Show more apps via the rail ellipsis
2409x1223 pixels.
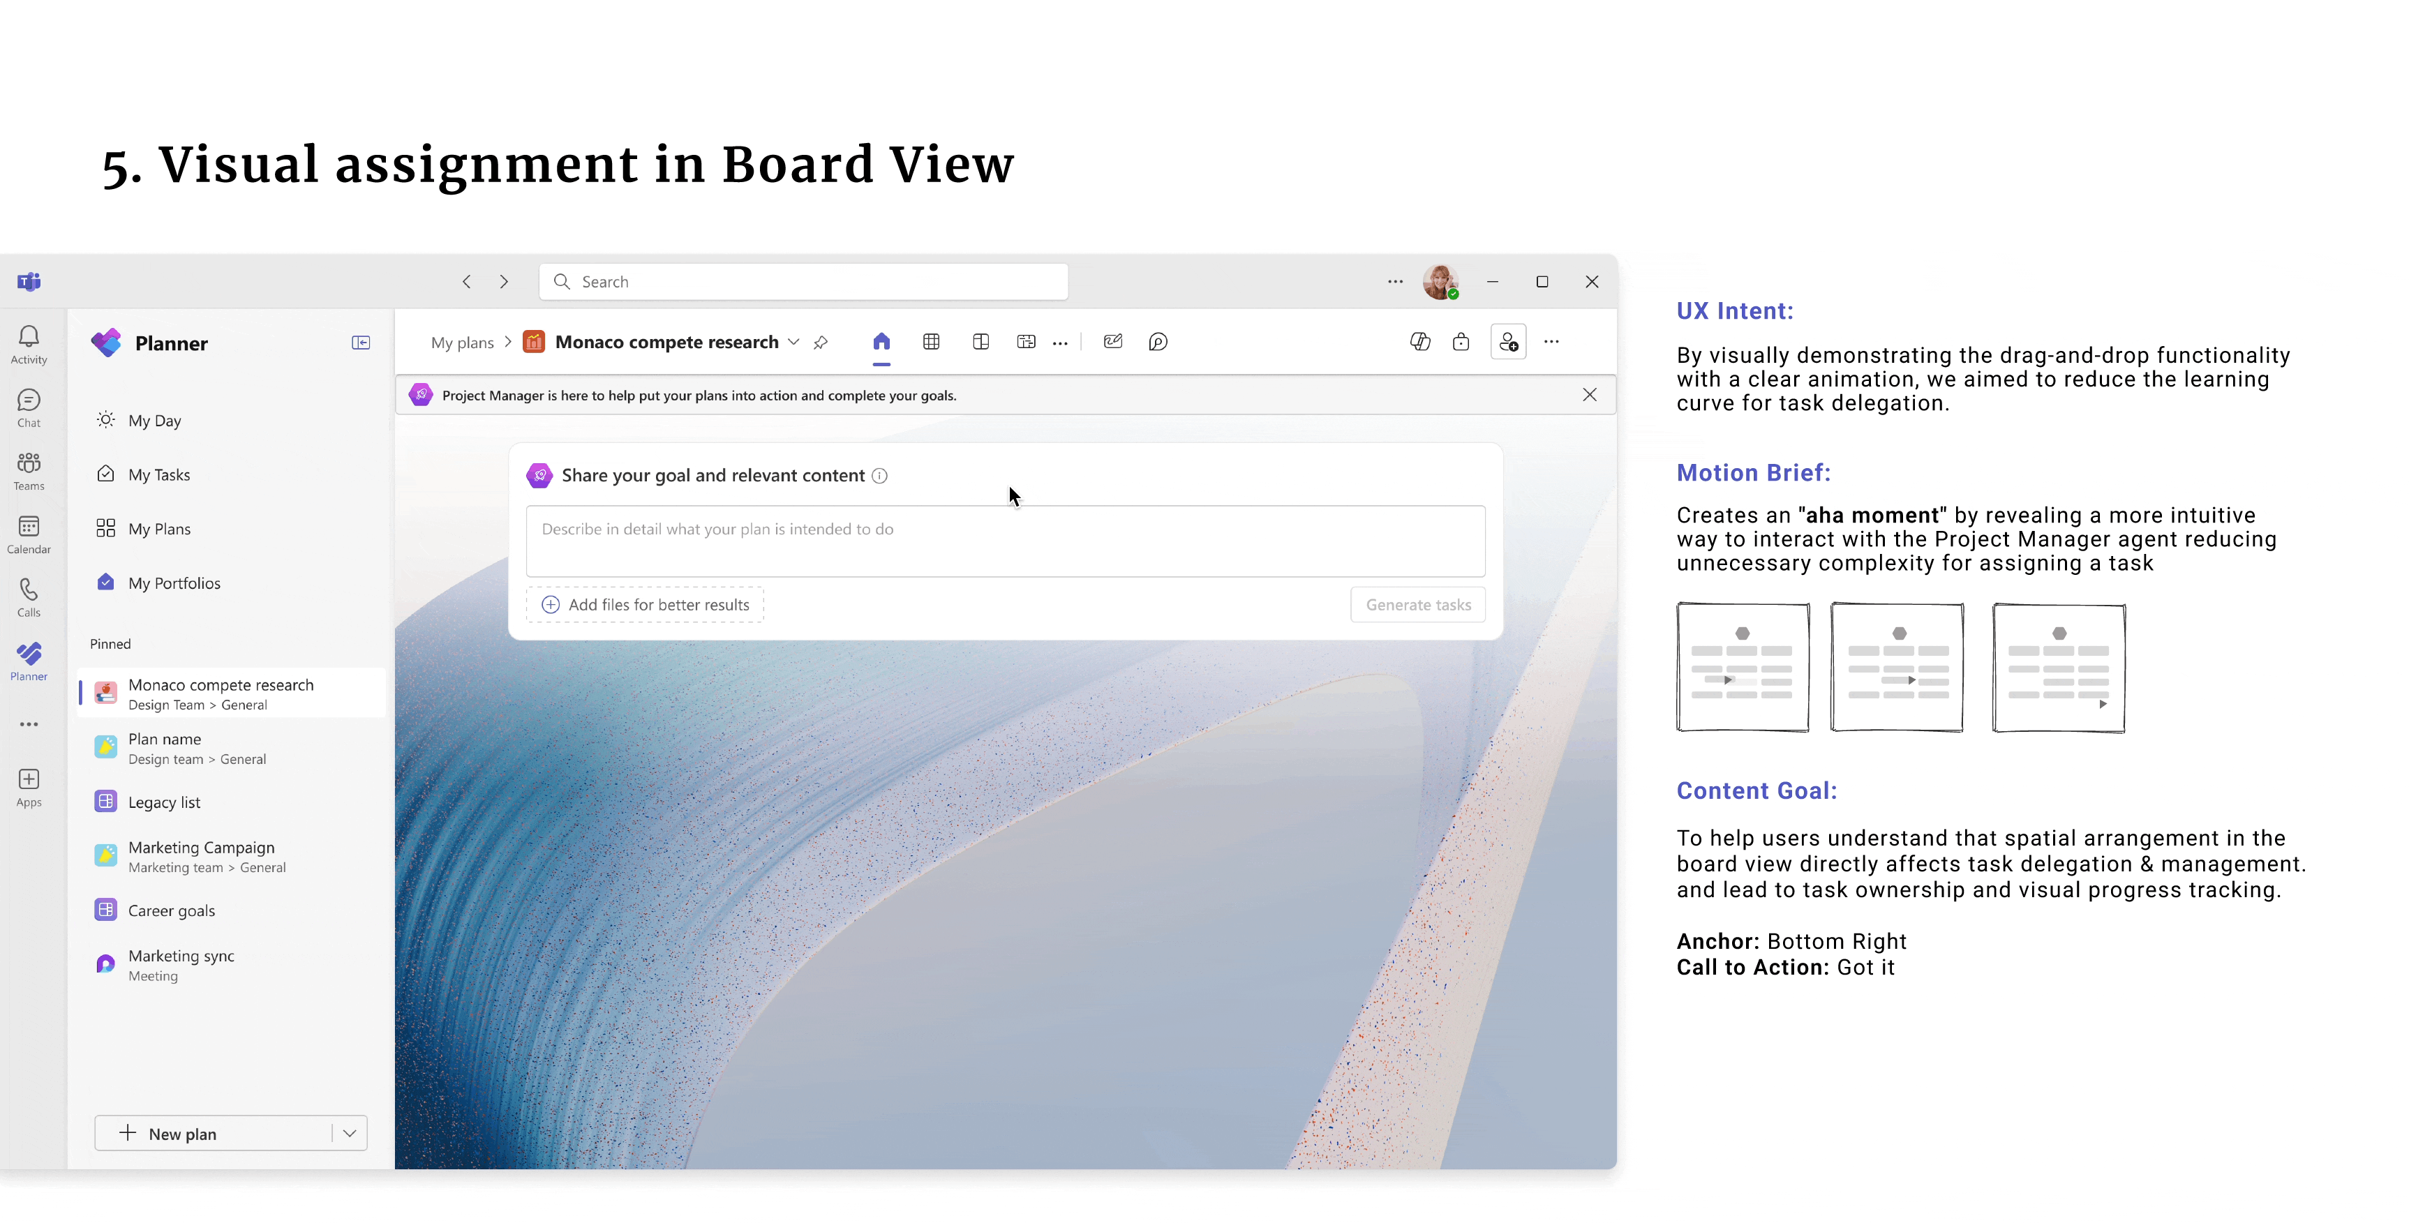point(29,725)
